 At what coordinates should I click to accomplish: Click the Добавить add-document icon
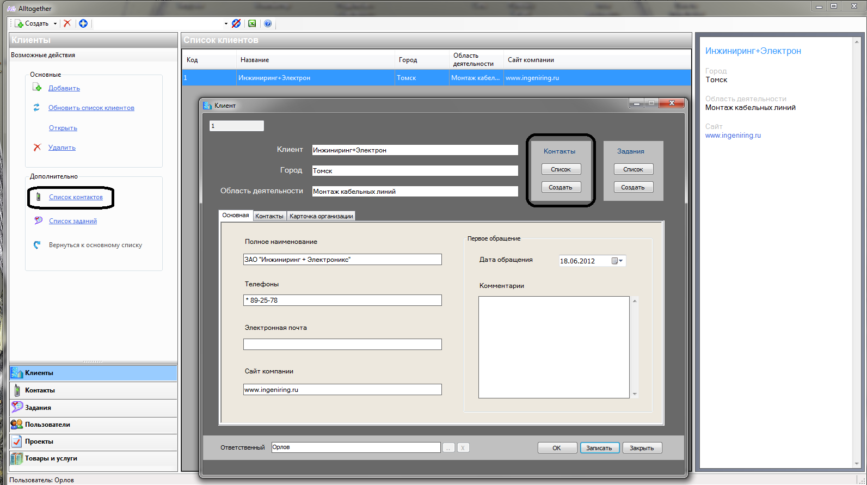[x=37, y=88]
